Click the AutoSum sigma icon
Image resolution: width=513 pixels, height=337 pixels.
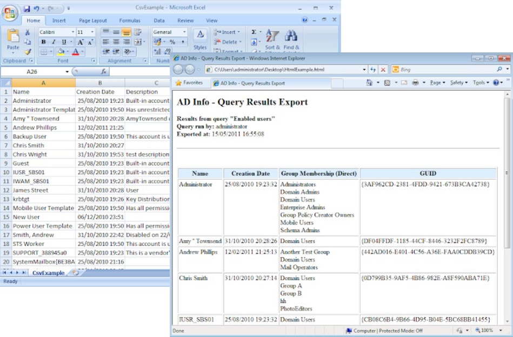pos(254,32)
